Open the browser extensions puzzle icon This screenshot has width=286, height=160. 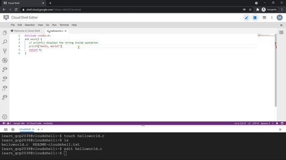coord(257,10)
